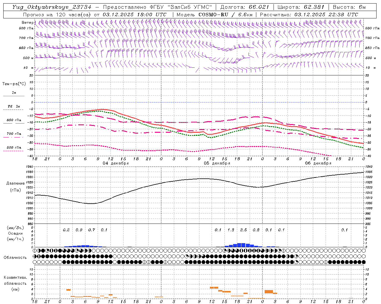Click the date label 06 декабря
The image size is (381, 304).
(318, 163)
